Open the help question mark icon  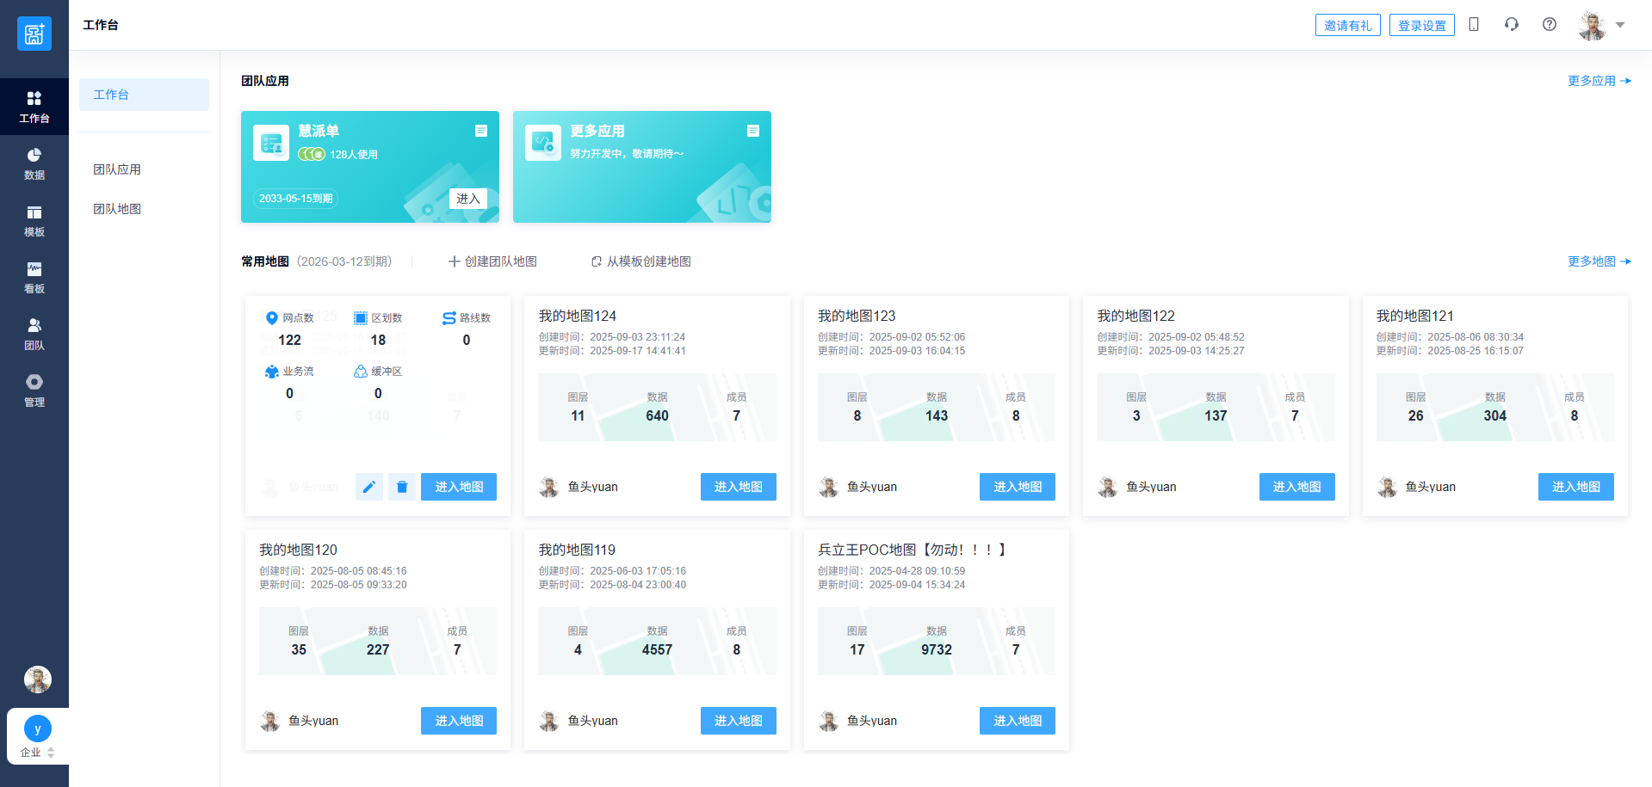tap(1550, 25)
